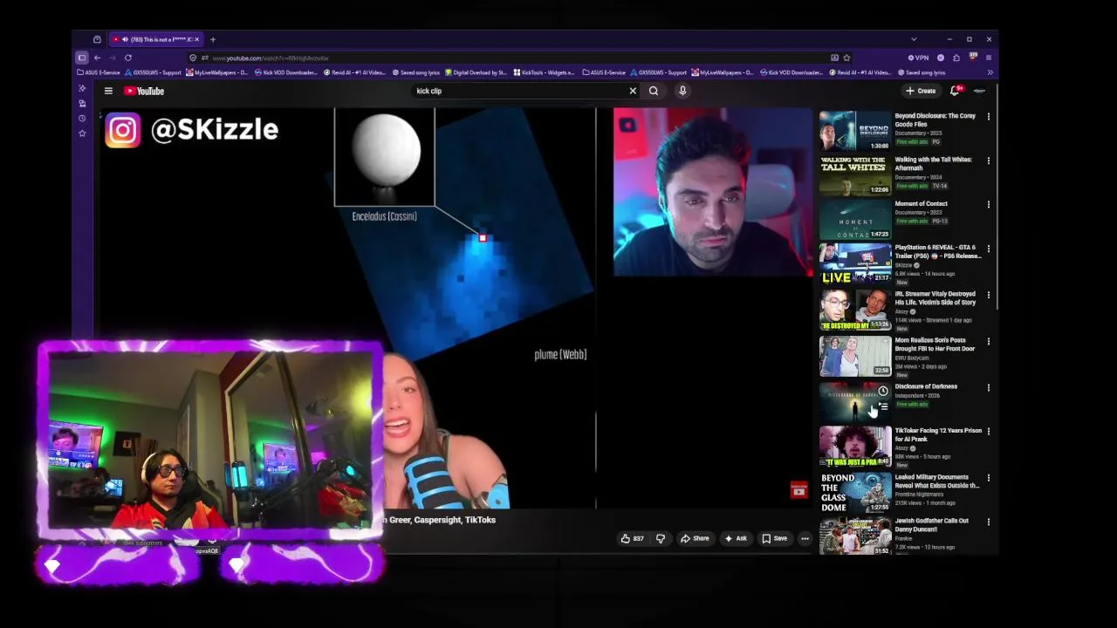
Task: Click the Ask button below the video
Action: [736, 538]
